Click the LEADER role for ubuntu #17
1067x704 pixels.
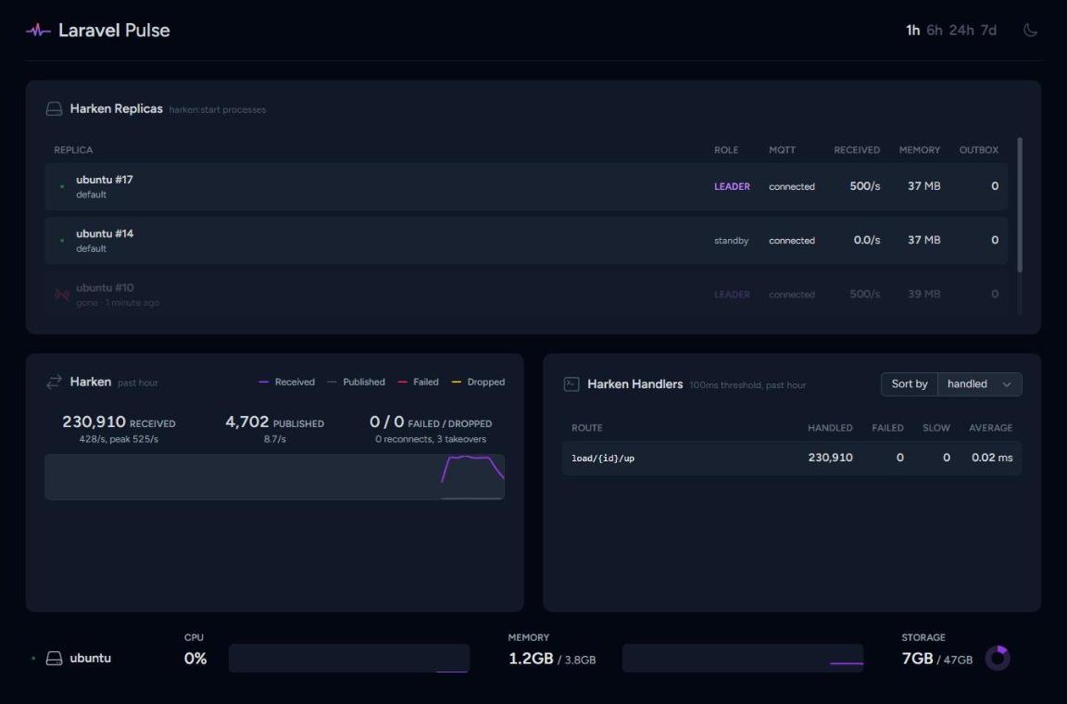point(733,186)
